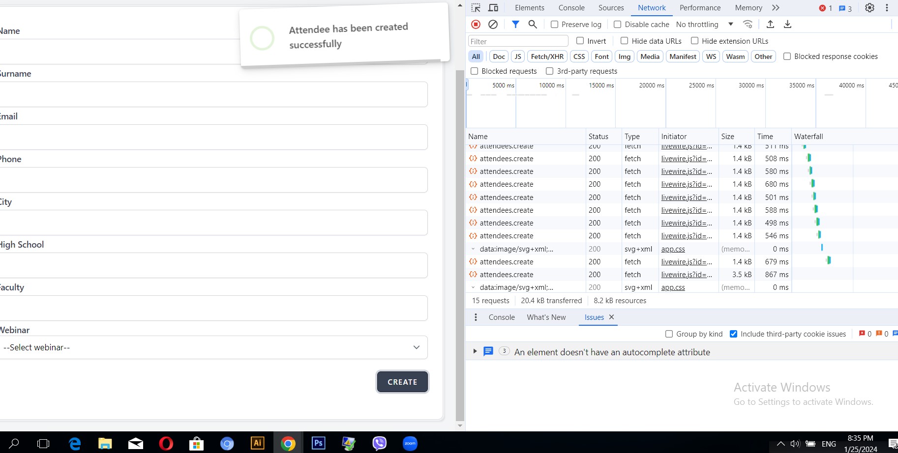Filter requests by Fetch/XHR type
Image resolution: width=898 pixels, height=453 pixels.
[x=547, y=57]
